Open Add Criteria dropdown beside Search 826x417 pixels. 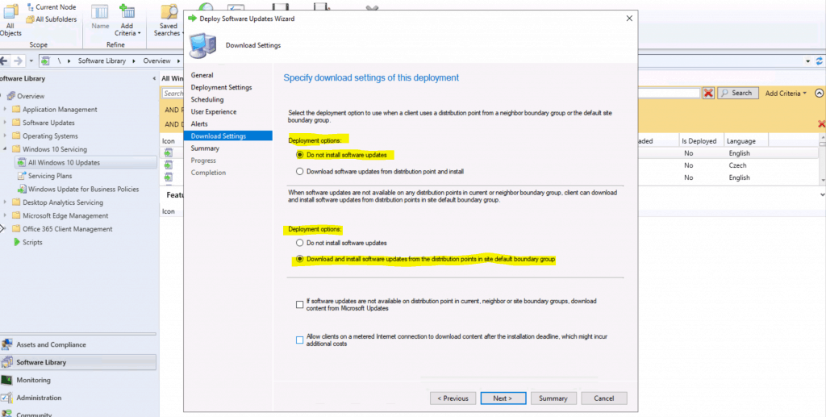(786, 94)
